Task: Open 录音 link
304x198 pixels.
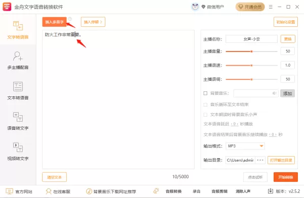Action: (197, 191)
